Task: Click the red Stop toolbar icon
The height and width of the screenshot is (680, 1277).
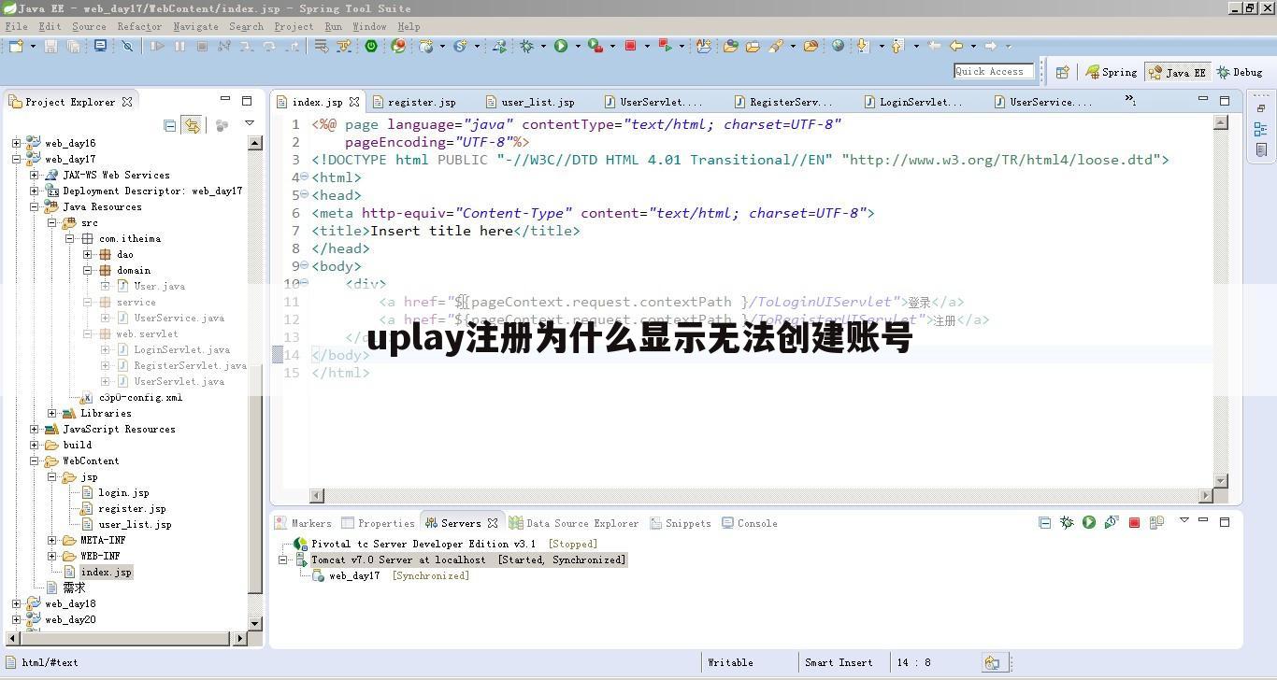Action: point(630,46)
